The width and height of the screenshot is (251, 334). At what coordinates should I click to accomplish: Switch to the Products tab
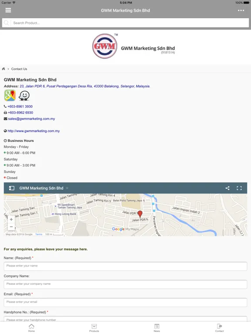click(94, 328)
